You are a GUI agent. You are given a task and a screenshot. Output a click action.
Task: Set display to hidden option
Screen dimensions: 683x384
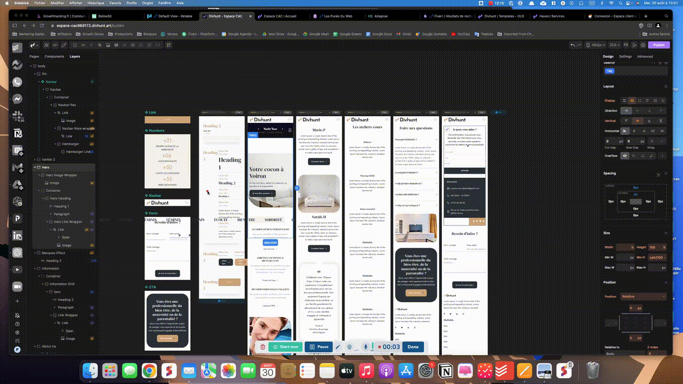(x=663, y=101)
